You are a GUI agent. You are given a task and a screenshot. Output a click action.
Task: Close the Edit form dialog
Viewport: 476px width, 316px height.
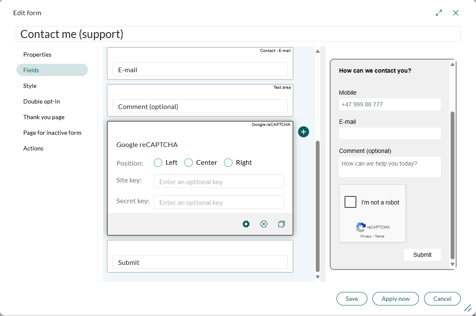tap(456, 13)
